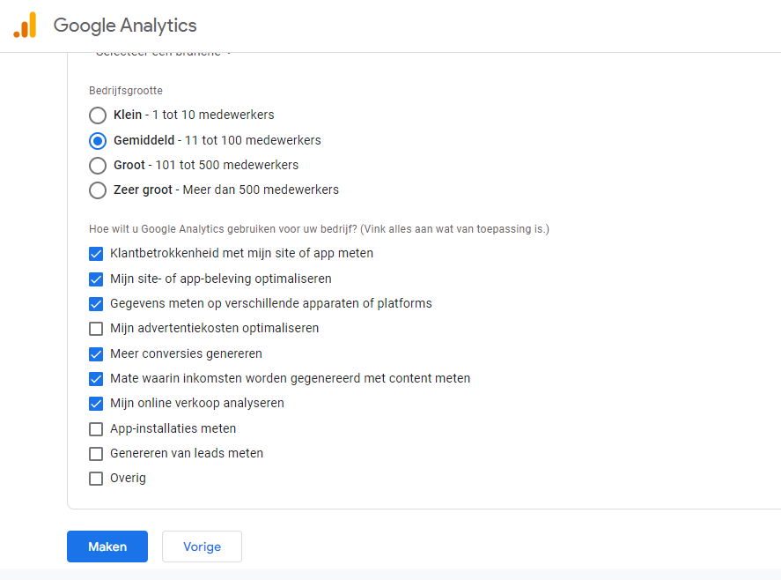The image size is (781, 580).
Task: Click the Google Analytics logo icon
Action: pyautogui.click(x=25, y=25)
